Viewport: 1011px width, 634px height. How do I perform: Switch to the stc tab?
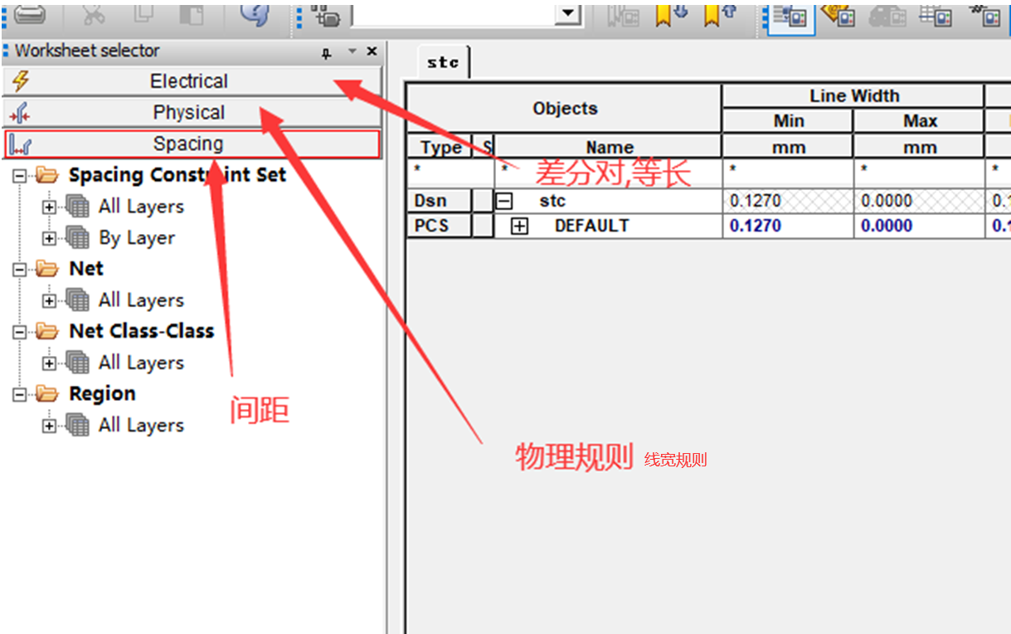443,62
